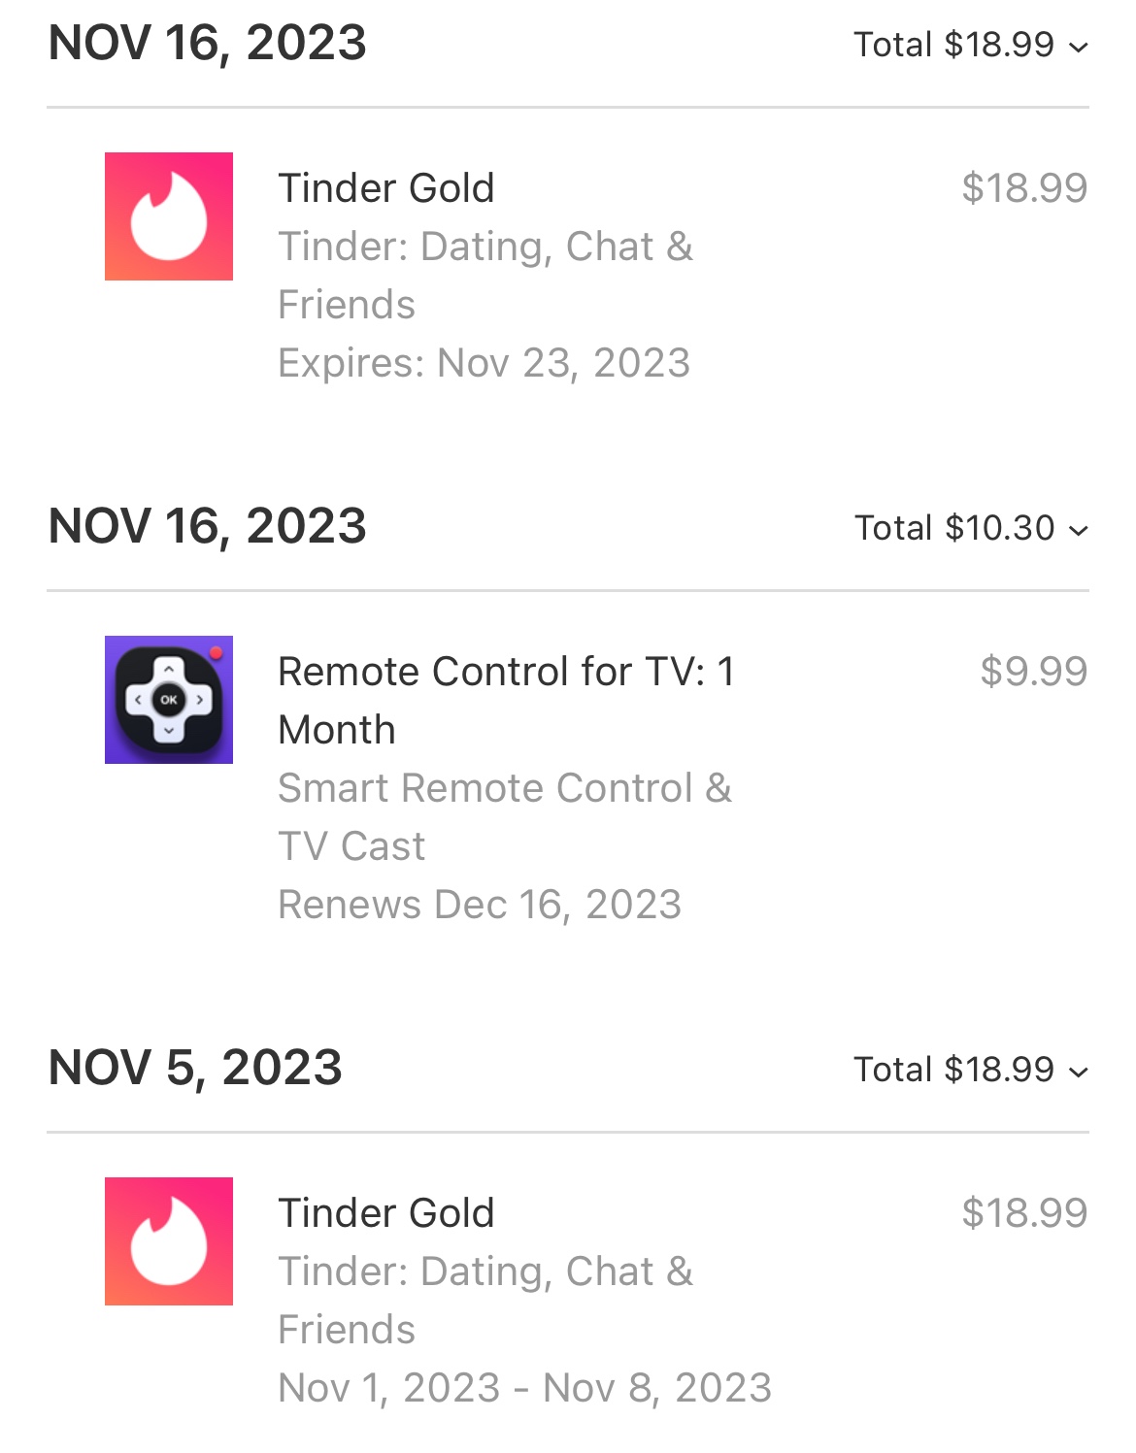Open Remote Control for TV: 1 Month

point(506,700)
